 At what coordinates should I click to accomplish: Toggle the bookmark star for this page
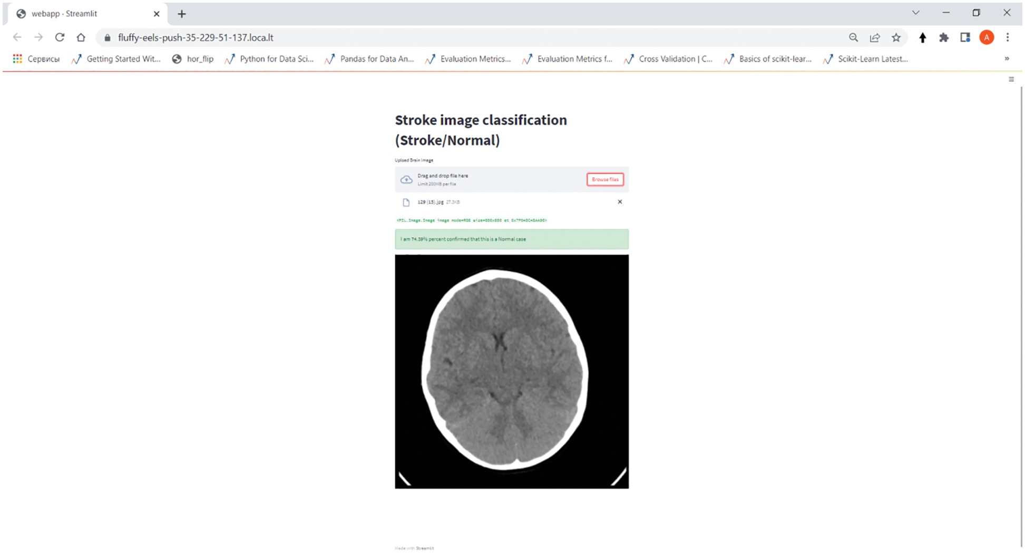(x=896, y=37)
